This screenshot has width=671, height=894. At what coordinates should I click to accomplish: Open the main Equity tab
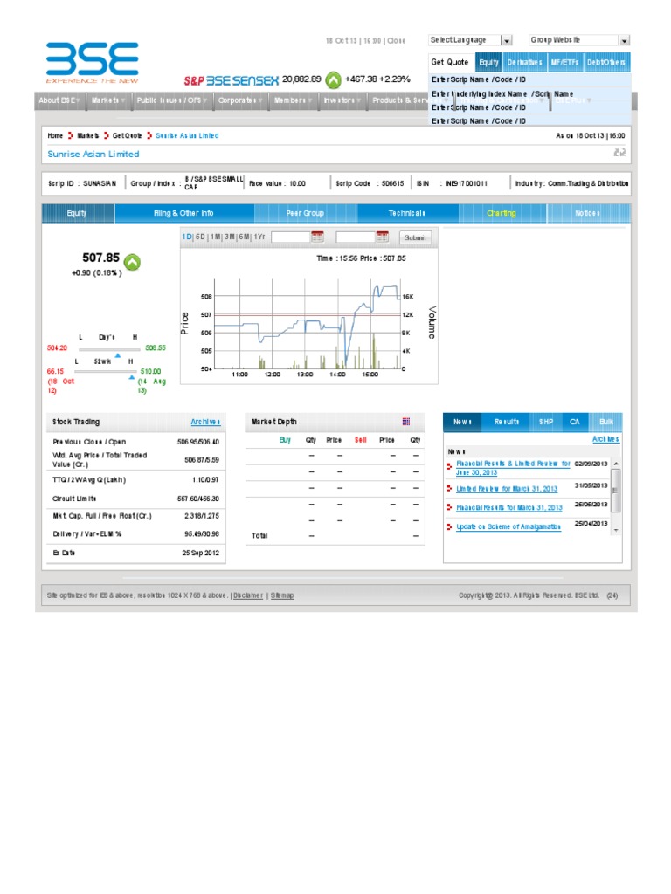(77, 213)
